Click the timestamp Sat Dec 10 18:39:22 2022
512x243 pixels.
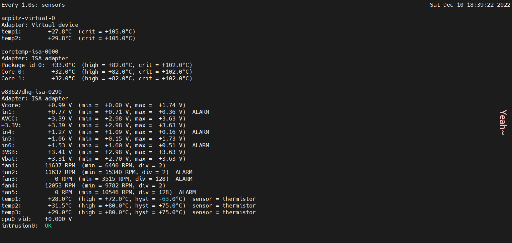tap(470, 5)
